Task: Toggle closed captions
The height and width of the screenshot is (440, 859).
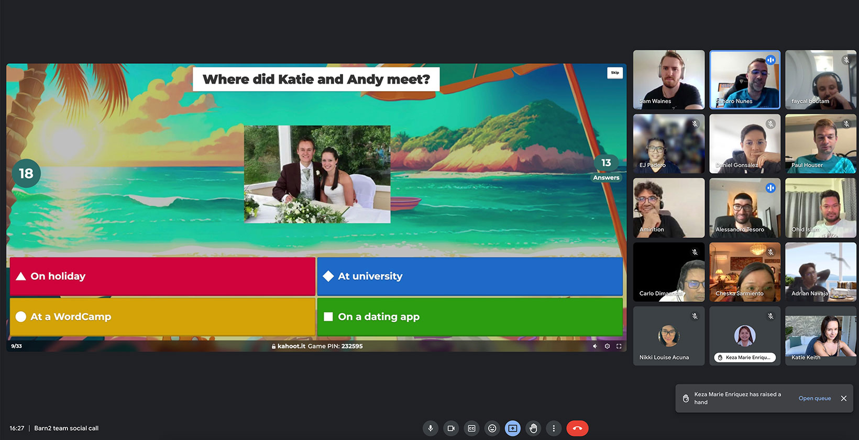Action: click(471, 428)
